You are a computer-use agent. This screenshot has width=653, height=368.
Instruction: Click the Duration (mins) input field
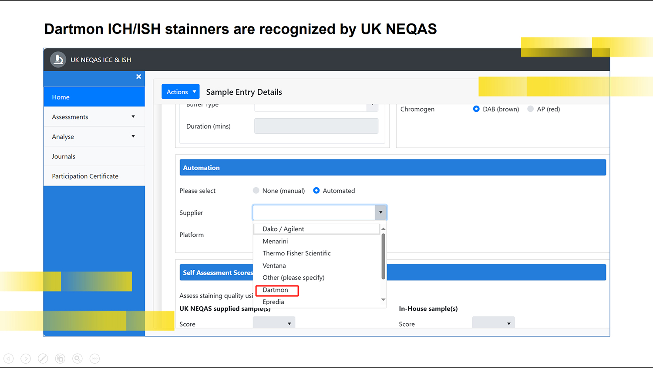[316, 126]
